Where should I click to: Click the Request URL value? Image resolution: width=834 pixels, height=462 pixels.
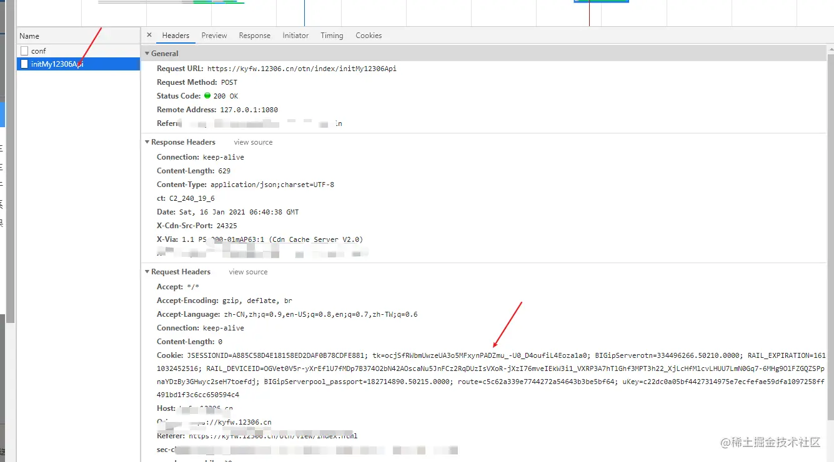(302, 69)
